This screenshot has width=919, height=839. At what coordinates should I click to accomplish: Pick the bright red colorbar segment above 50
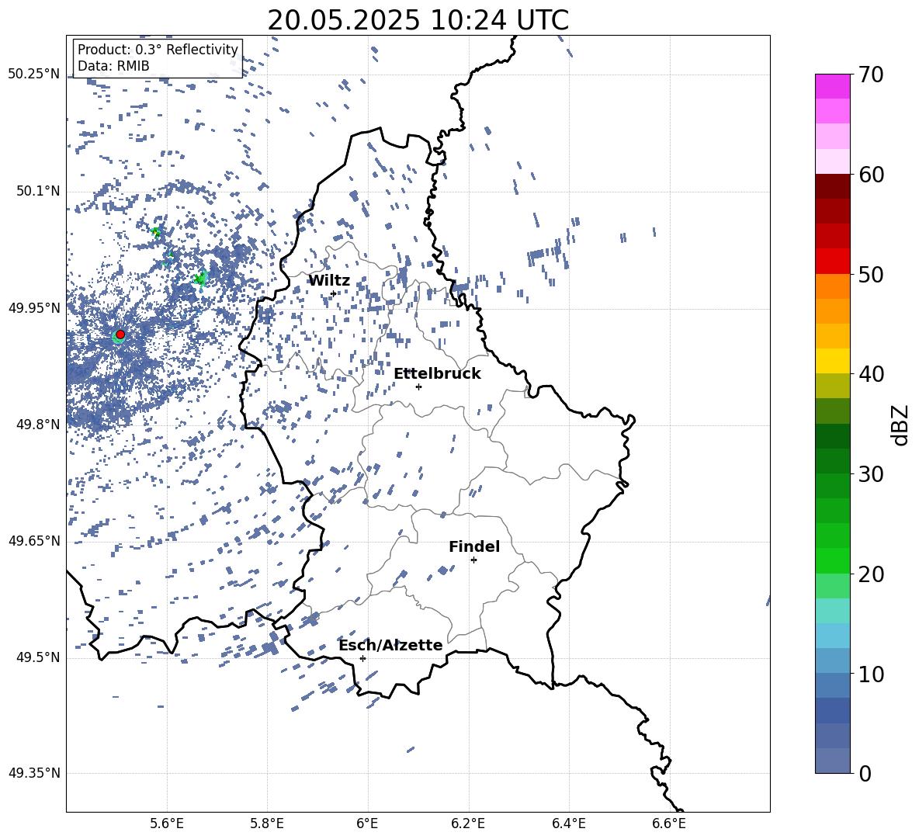833,262
